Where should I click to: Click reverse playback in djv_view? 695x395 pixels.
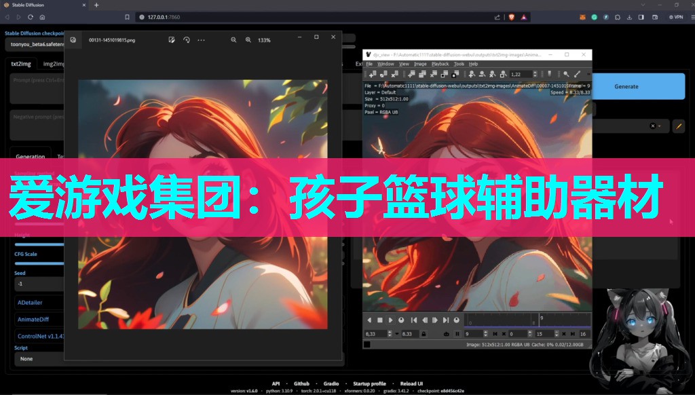tap(369, 320)
